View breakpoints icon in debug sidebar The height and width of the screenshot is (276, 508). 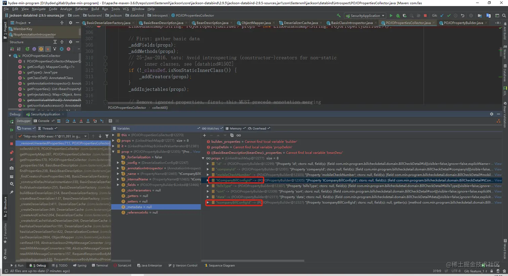click(x=11, y=152)
